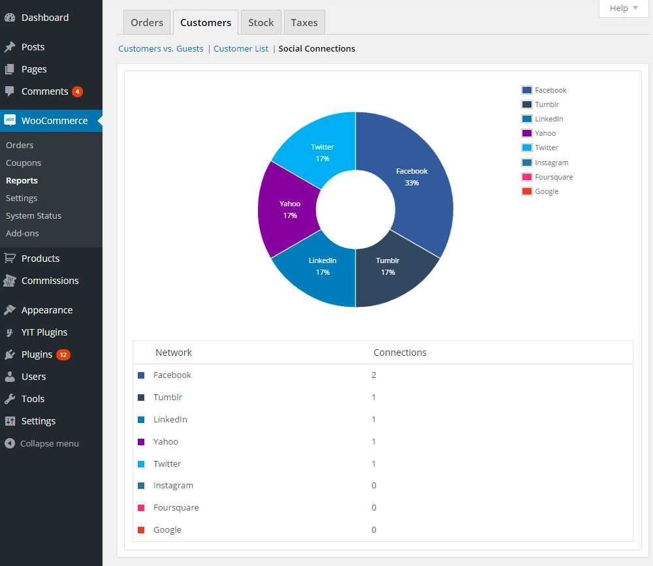Open Coupons under WooCommerce menu
The width and height of the screenshot is (653, 566).
[x=24, y=163]
